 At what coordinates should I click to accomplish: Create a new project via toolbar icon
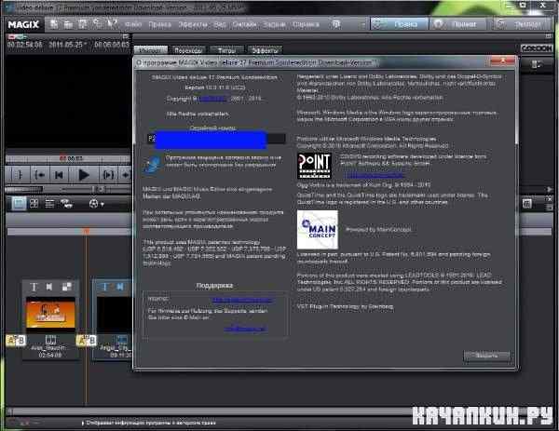click(54, 24)
